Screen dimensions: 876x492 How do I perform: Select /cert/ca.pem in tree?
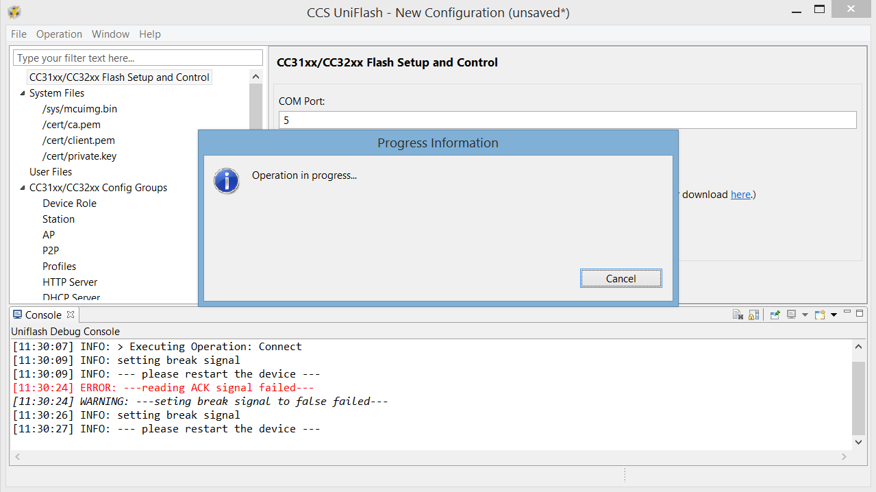point(71,125)
